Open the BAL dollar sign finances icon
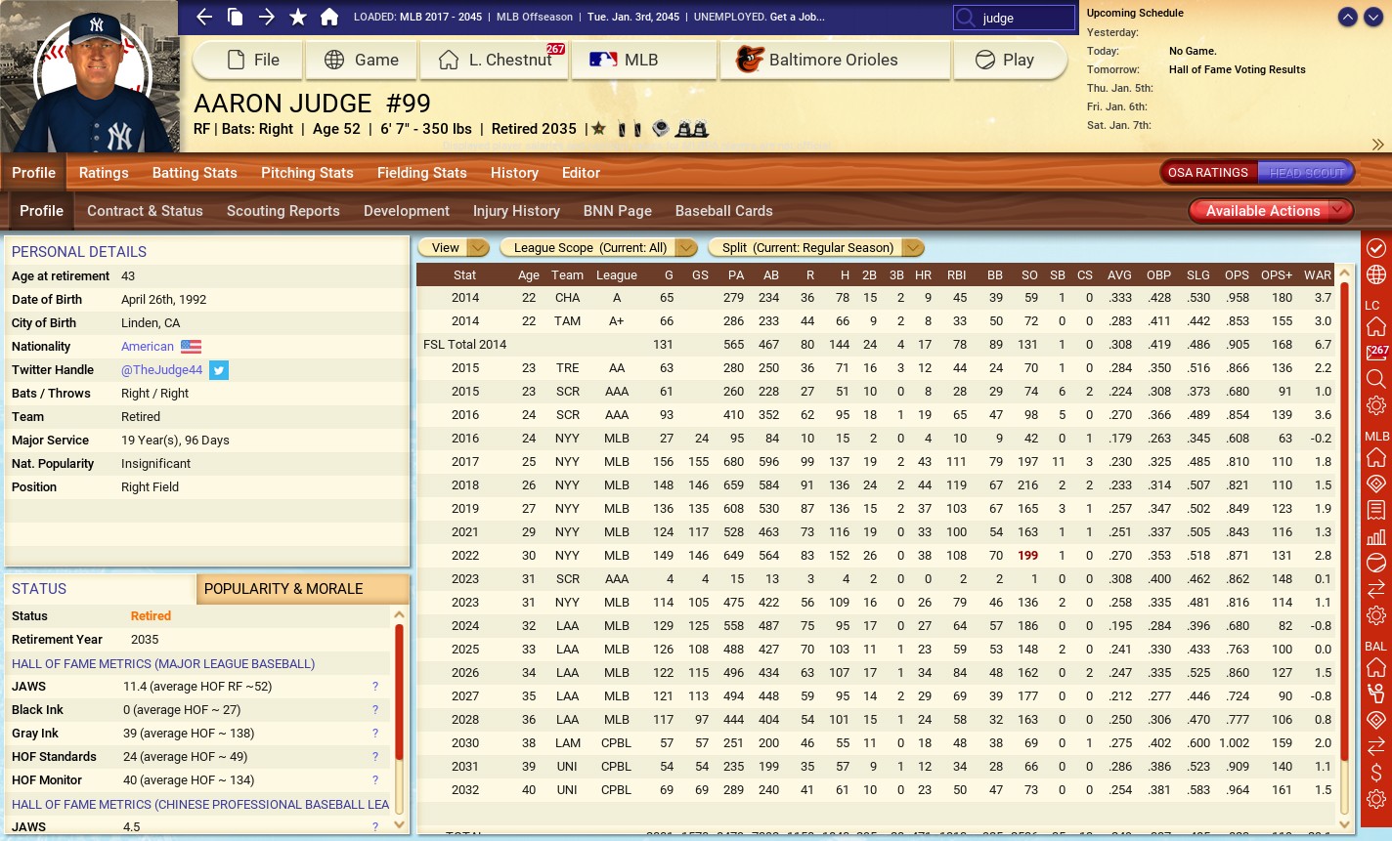The image size is (1392, 841). coord(1376,773)
